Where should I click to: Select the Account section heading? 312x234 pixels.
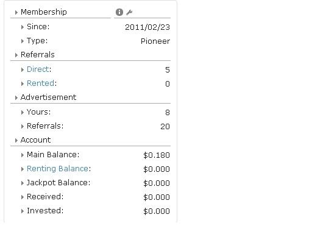35,140
